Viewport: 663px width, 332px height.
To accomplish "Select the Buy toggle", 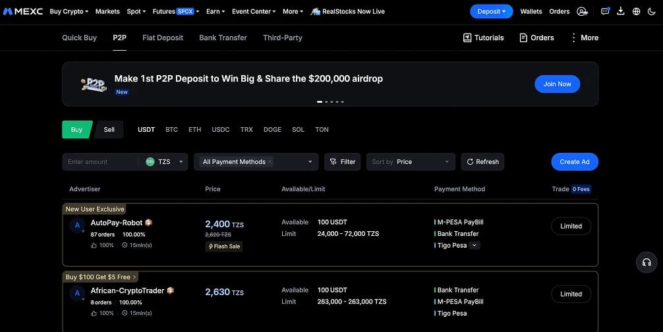I will (76, 130).
